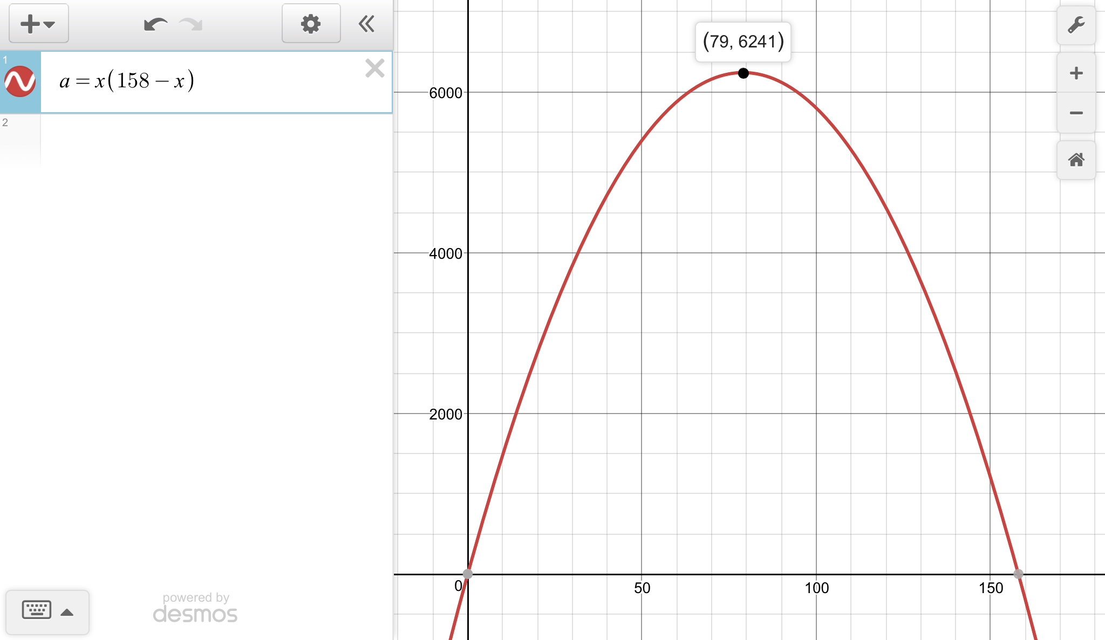Zoom in on the graph
The image size is (1105, 640).
tap(1076, 73)
